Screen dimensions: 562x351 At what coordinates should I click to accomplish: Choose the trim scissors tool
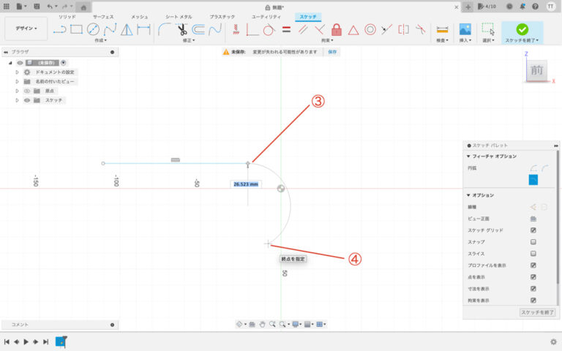pos(181,29)
